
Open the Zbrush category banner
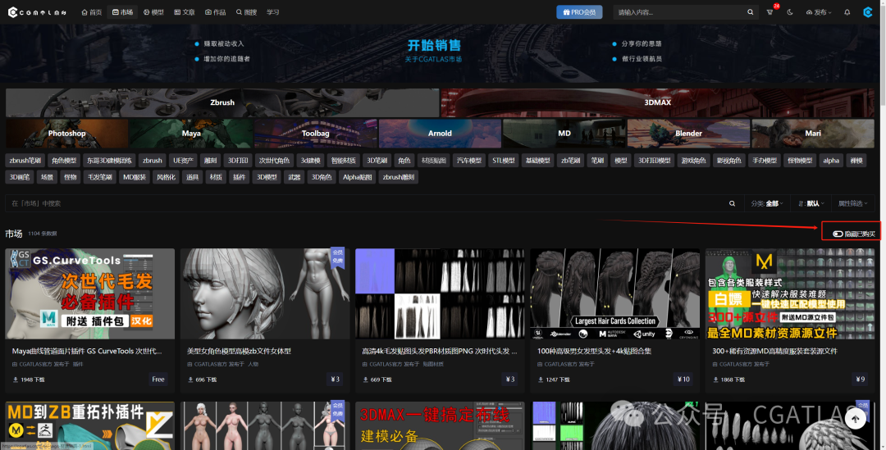pos(222,102)
